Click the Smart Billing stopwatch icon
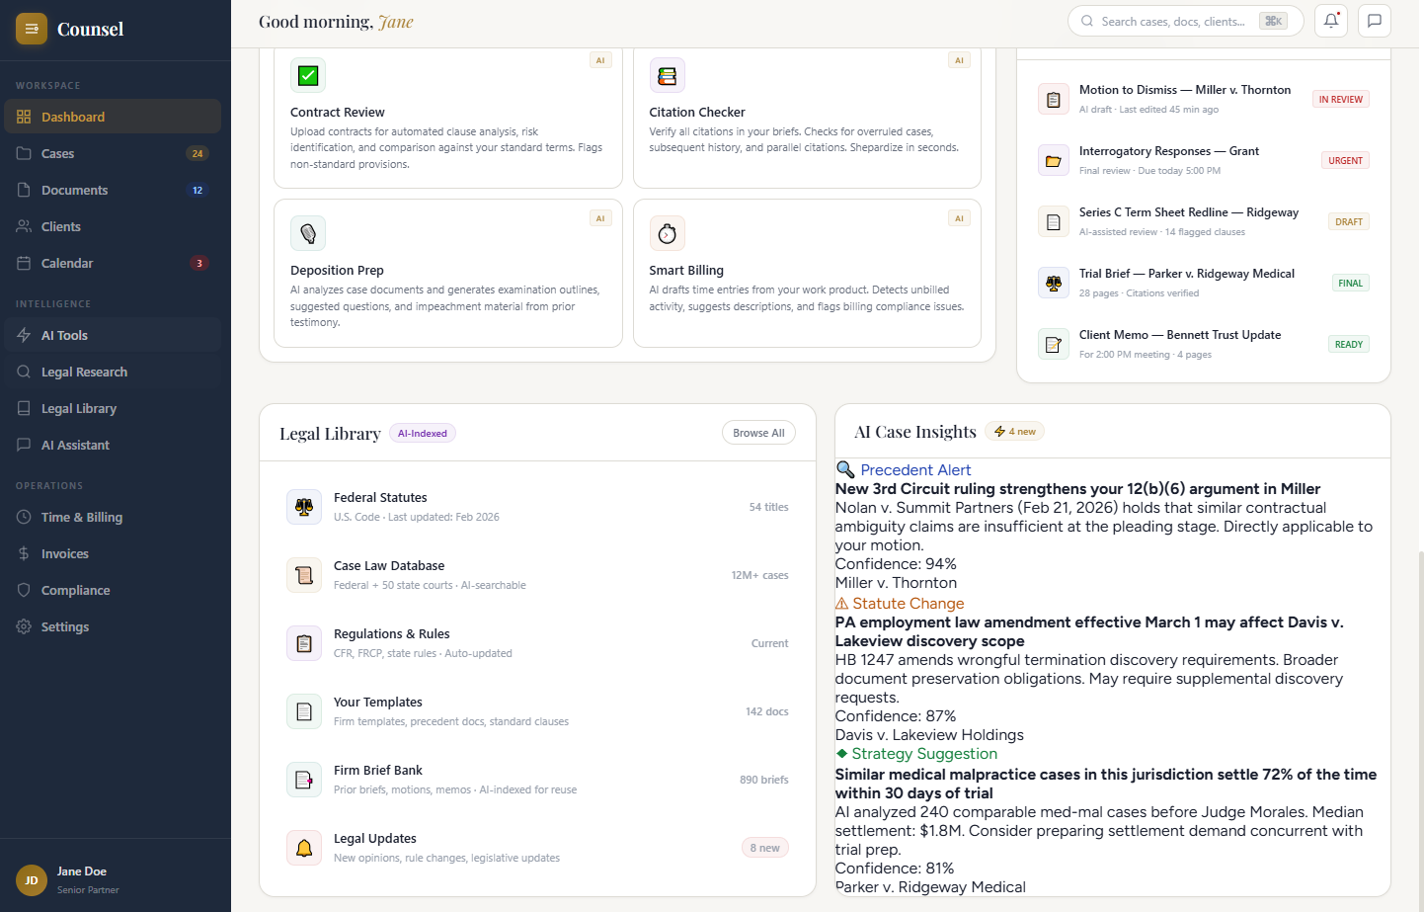 (668, 233)
